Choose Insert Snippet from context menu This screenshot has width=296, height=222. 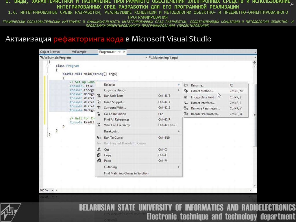click(x=138, y=102)
